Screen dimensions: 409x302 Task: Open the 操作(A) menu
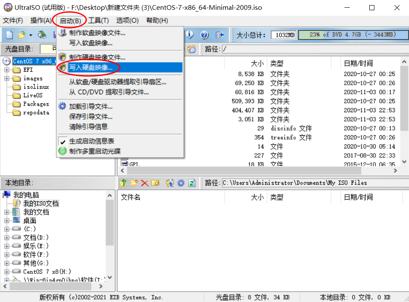41,20
